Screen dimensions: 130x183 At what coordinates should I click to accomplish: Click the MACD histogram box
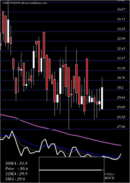(x=71, y=170)
